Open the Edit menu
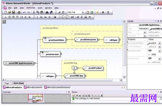This screenshot has width=162, height=107. 16,8
